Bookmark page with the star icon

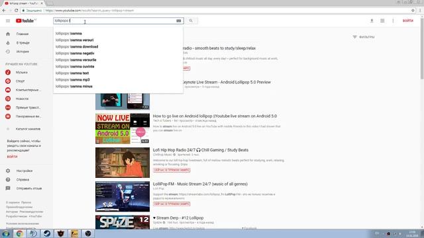(x=413, y=11)
